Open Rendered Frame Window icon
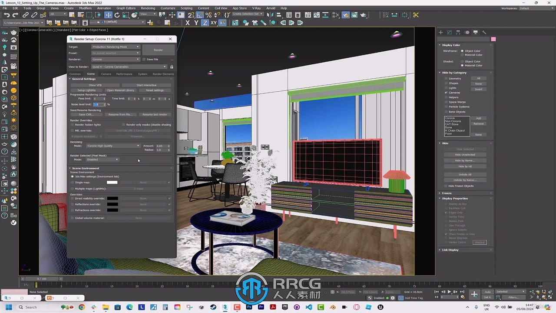The image size is (556, 313). tap(354, 15)
